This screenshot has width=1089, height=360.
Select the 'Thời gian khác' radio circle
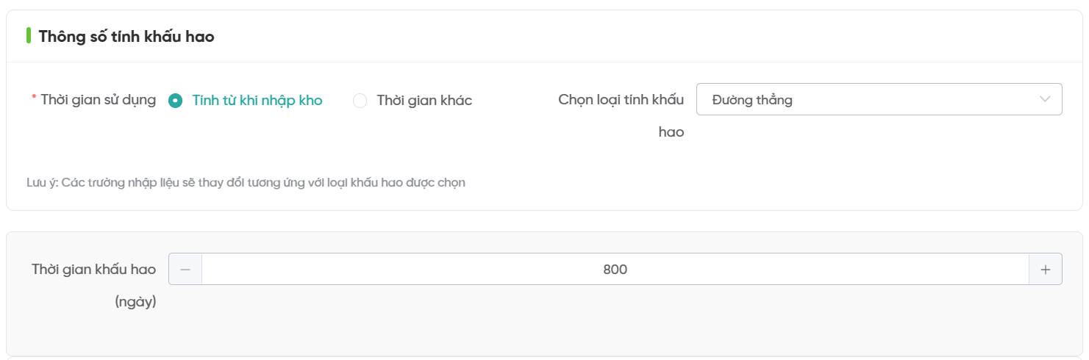(x=360, y=101)
